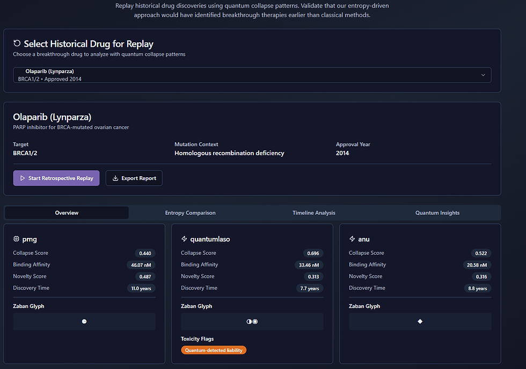Start Retrospective Replay button
526x369 pixels.
56,178
